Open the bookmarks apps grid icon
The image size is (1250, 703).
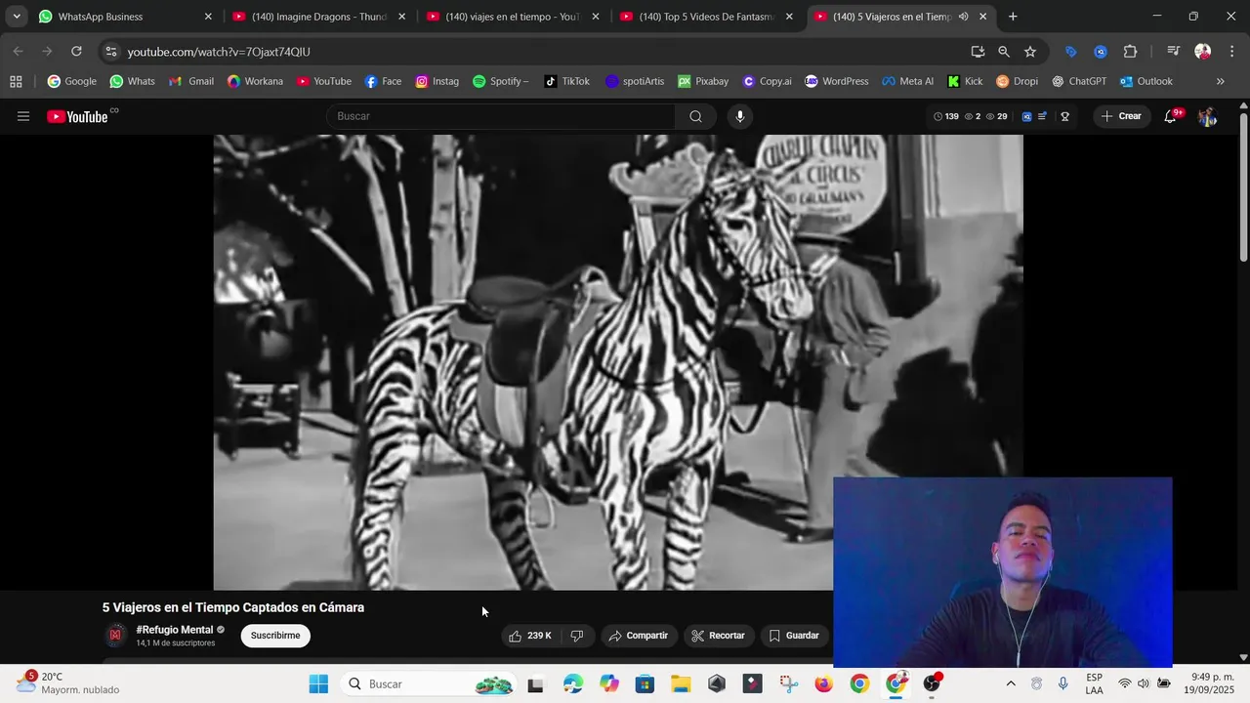coord(16,81)
